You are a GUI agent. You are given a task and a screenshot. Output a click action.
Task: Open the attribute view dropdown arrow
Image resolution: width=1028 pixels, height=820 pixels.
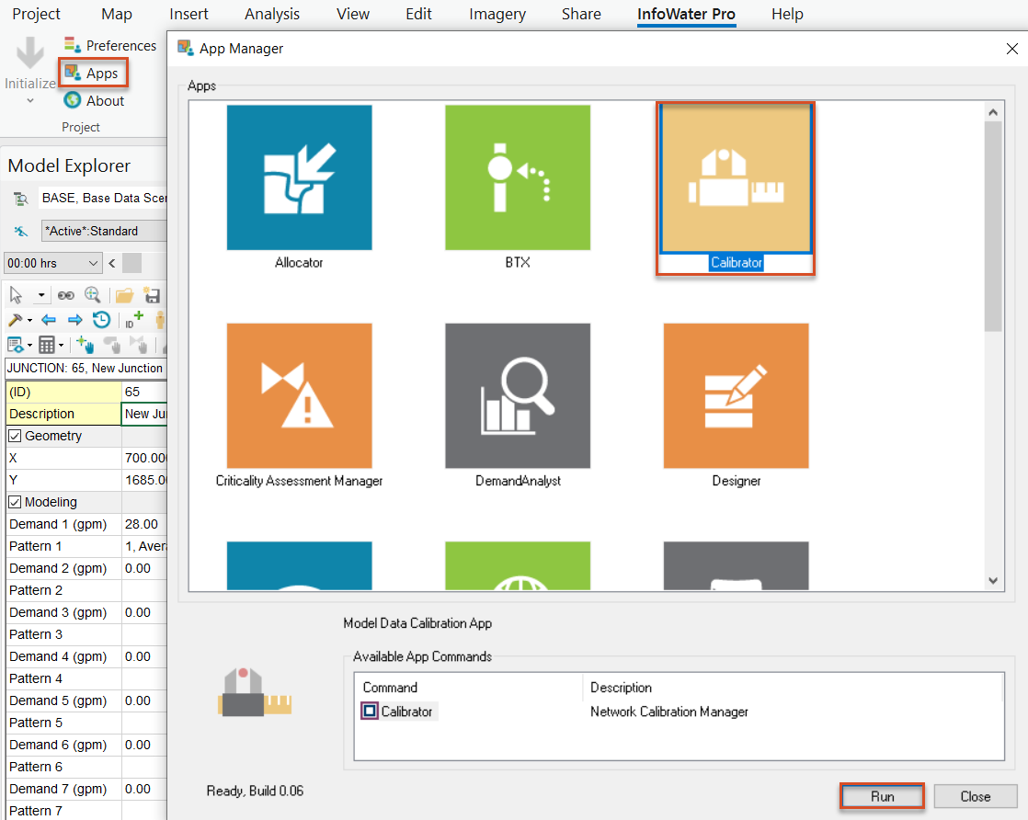29,346
